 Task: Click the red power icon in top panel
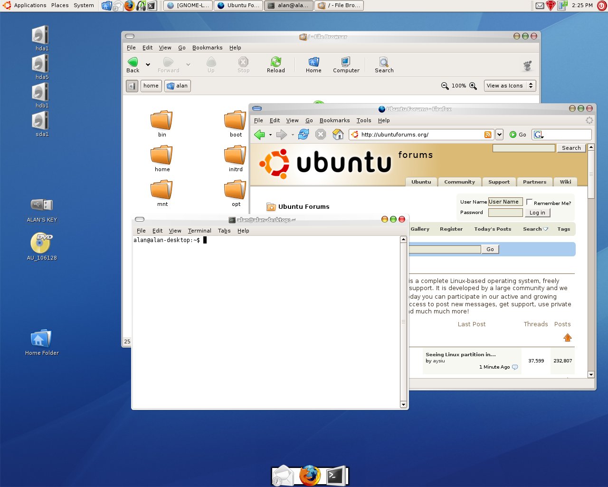602,6
